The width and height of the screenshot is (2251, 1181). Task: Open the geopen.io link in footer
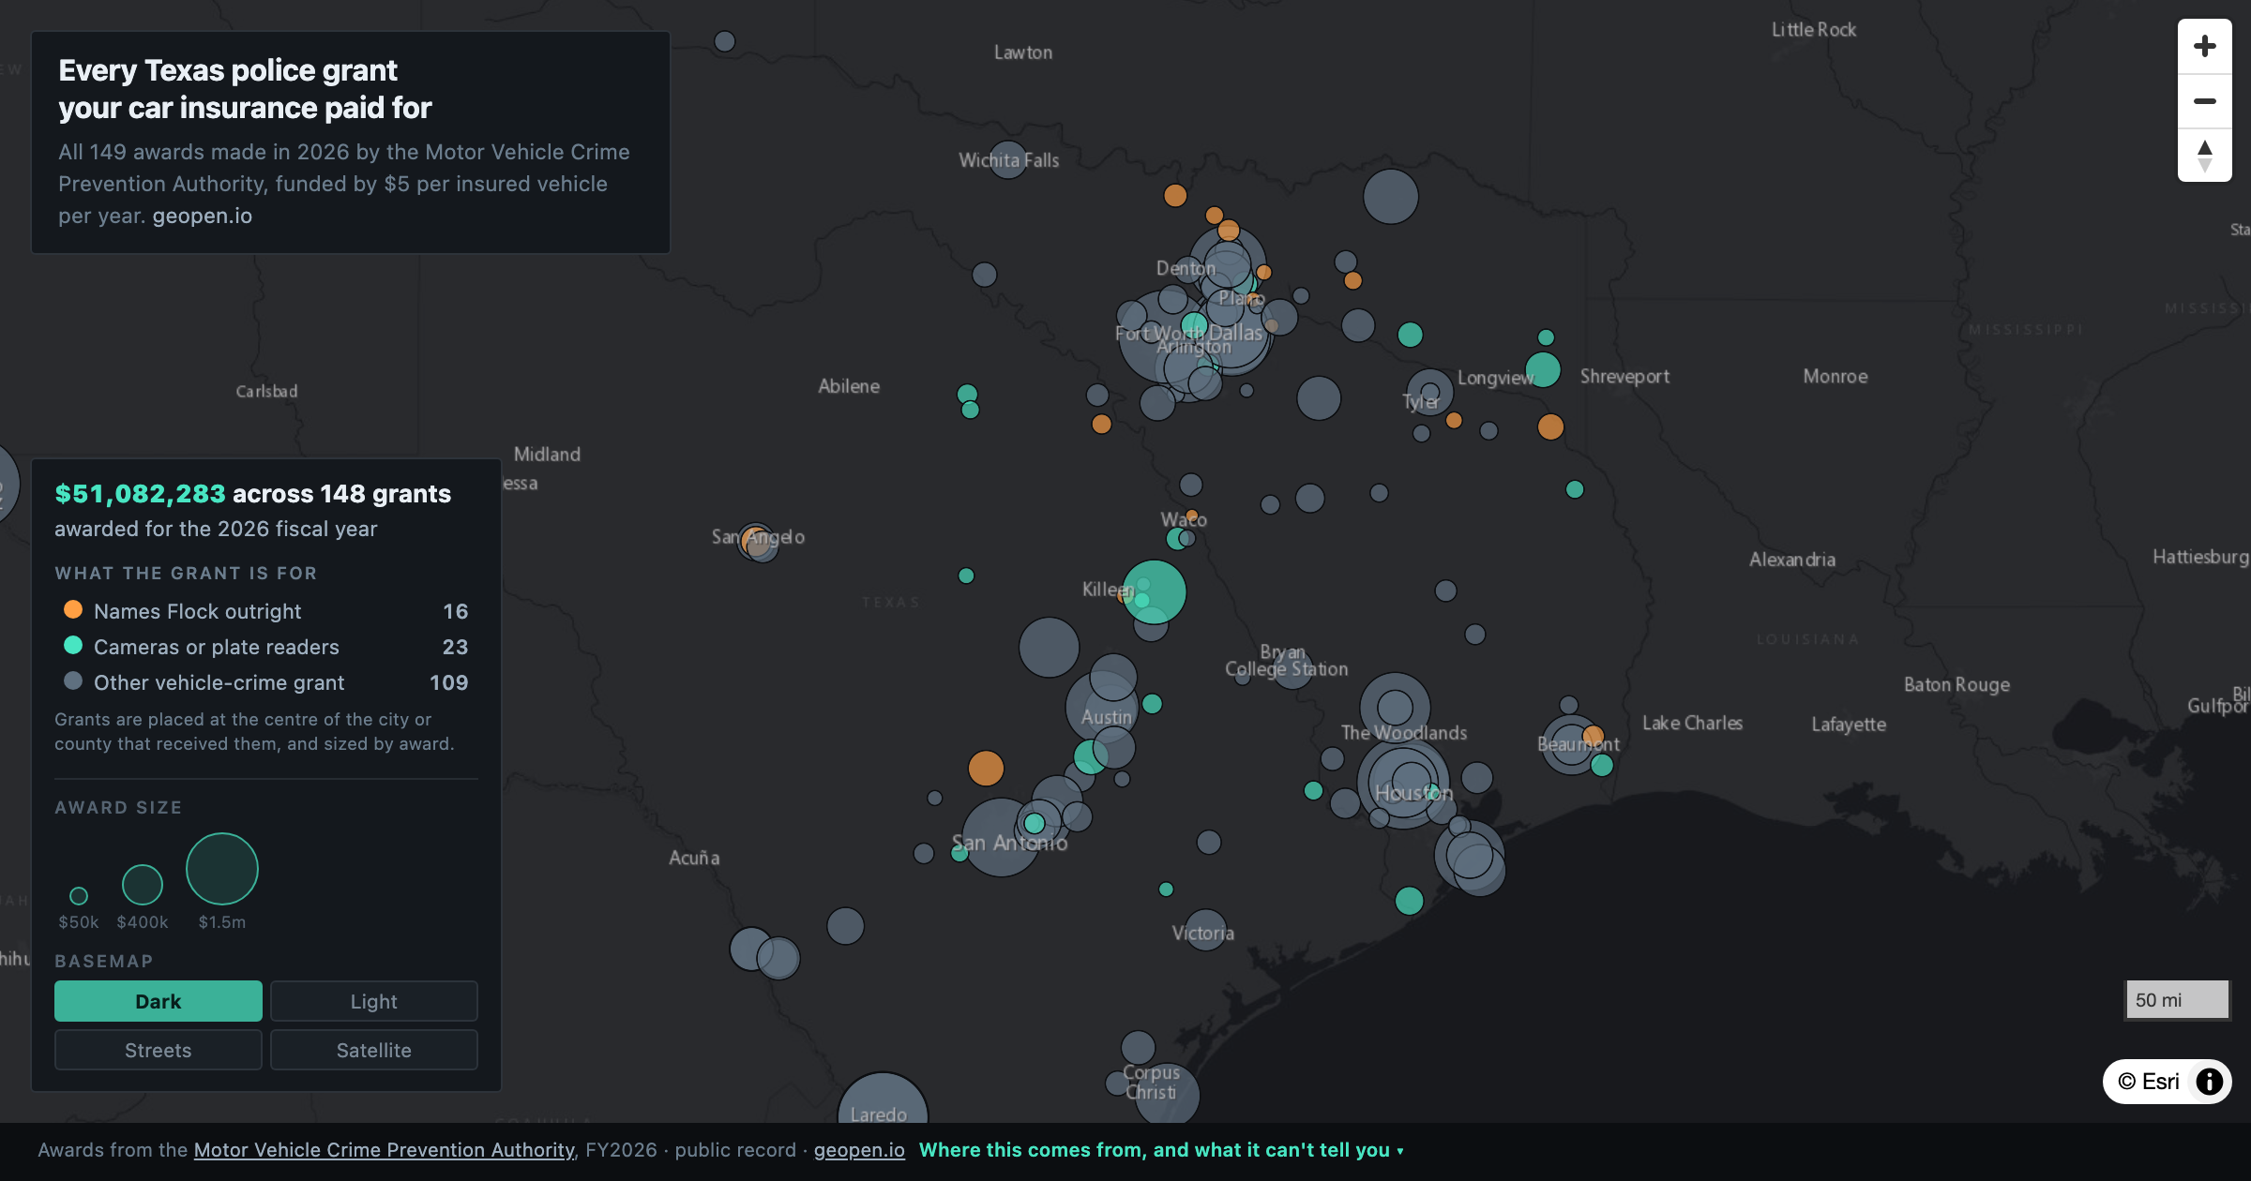tap(859, 1150)
